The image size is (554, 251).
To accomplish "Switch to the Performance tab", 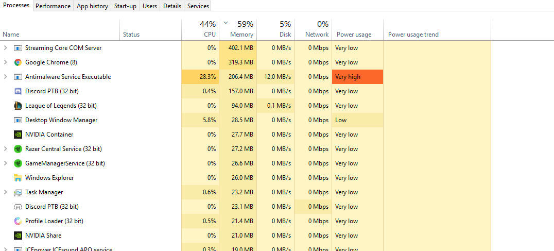I will click(53, 6).
